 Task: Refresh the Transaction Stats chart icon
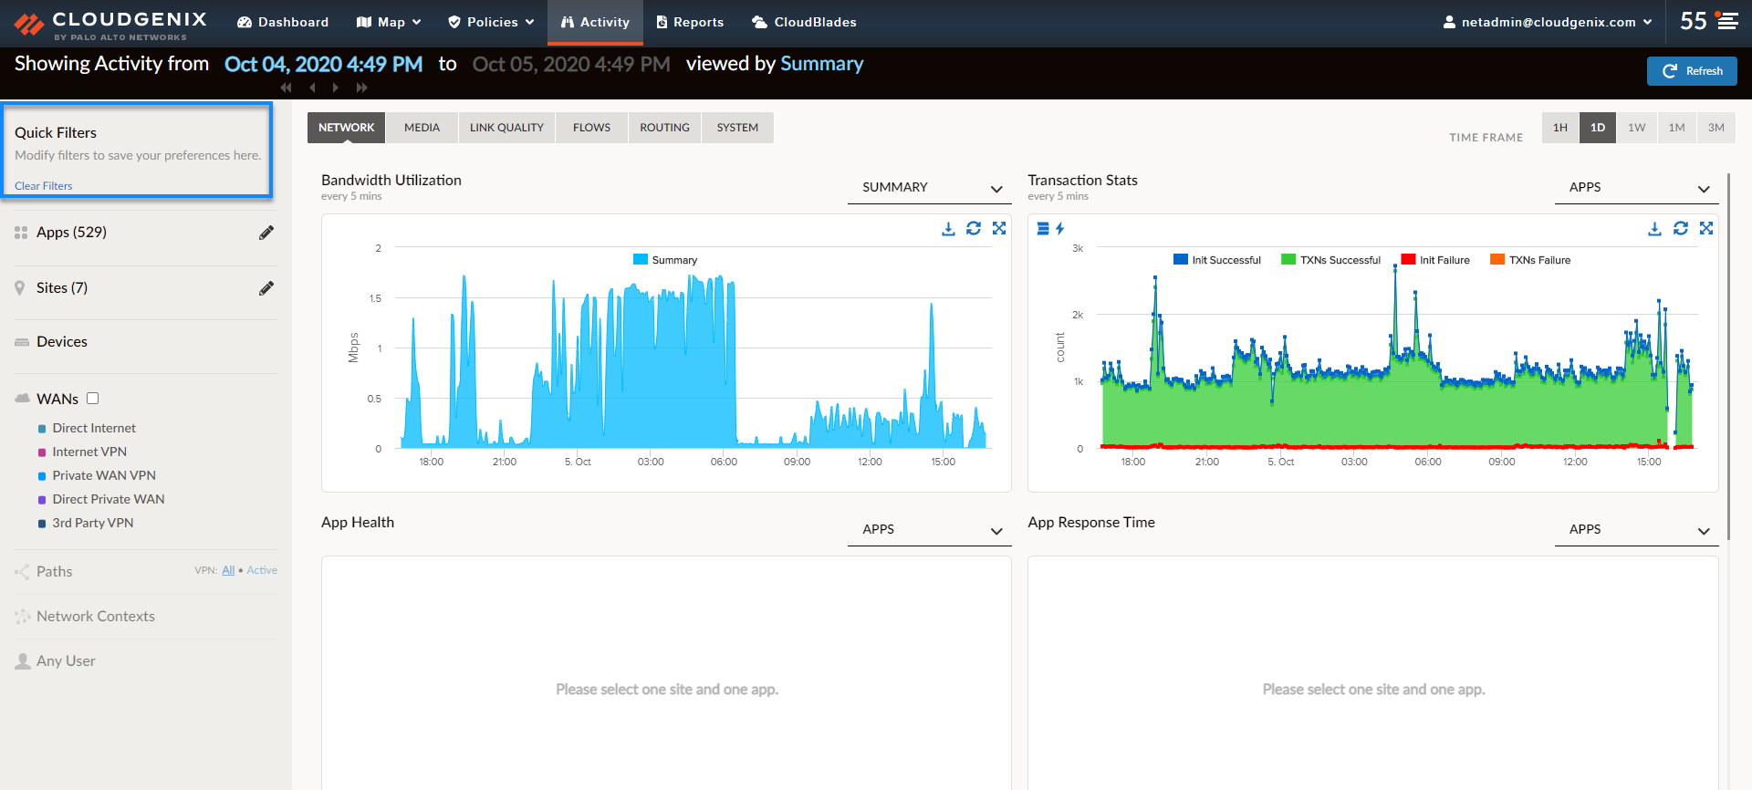point(1680,228)
